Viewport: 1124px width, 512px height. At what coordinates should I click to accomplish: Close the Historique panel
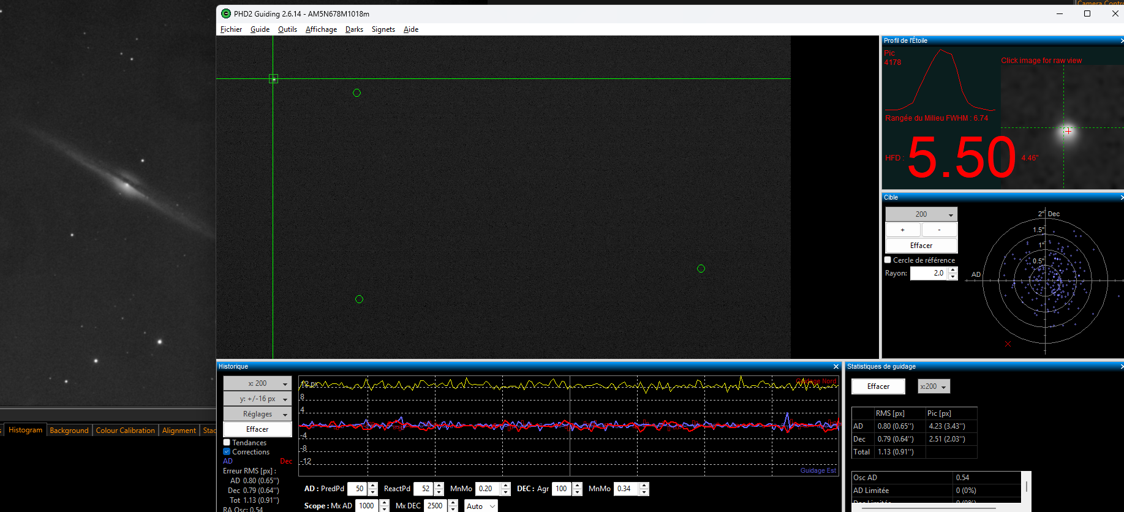pos(836,367)
